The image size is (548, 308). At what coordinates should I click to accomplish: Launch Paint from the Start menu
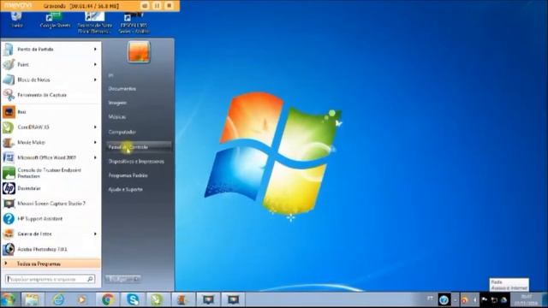point(51,65)
